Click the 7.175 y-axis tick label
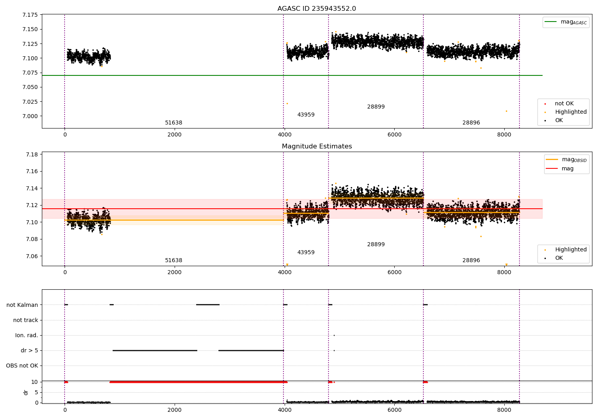This screenshot has width=598, height=419. click(x=30, y=15)
